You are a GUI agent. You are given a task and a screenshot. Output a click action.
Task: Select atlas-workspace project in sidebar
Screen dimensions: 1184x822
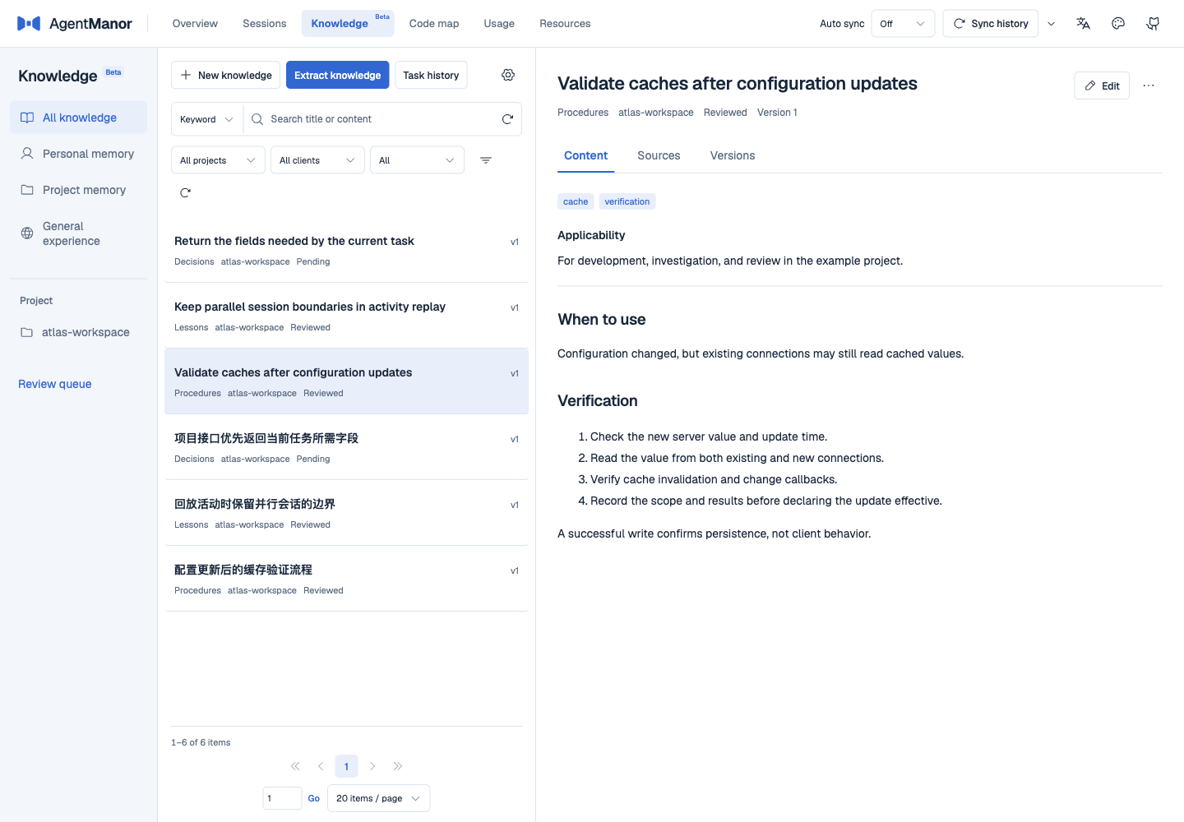(x=78, y=332)
